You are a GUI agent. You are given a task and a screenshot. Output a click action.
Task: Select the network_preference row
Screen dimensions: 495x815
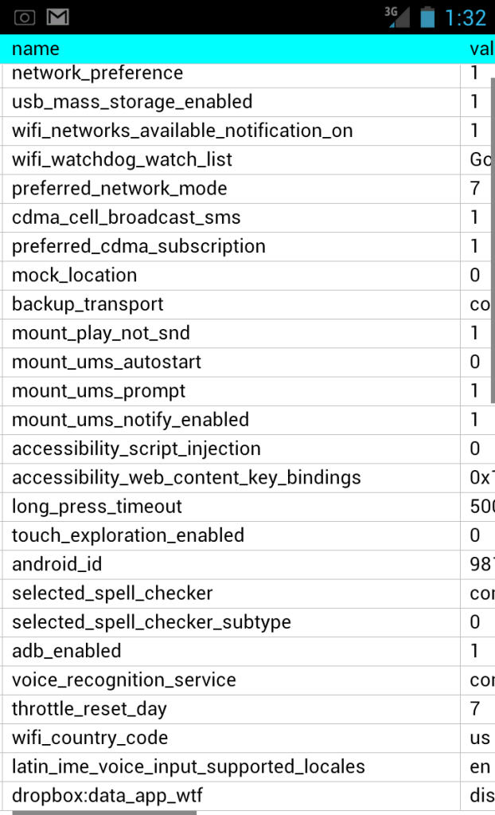click(97, 73)
